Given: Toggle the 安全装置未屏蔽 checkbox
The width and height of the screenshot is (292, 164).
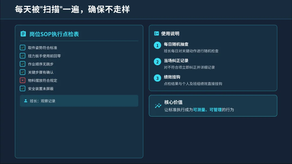Looking at the screenshot, I should pyautogui.click(x=22, y=88).
